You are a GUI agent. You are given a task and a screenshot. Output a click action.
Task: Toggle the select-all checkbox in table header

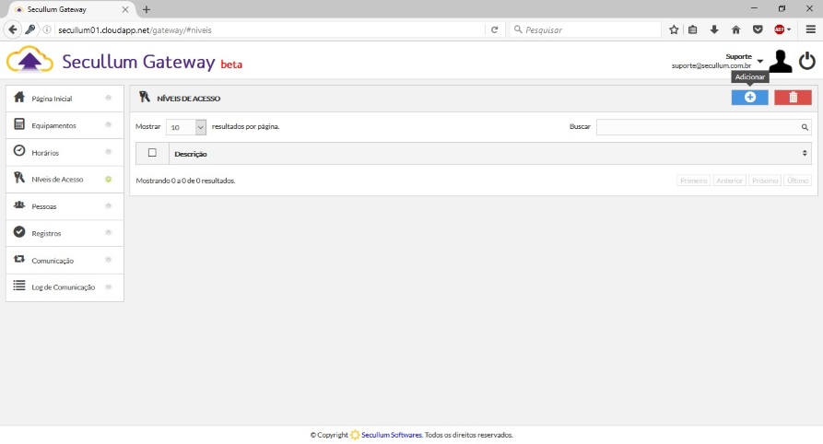(x=152, y=153)
